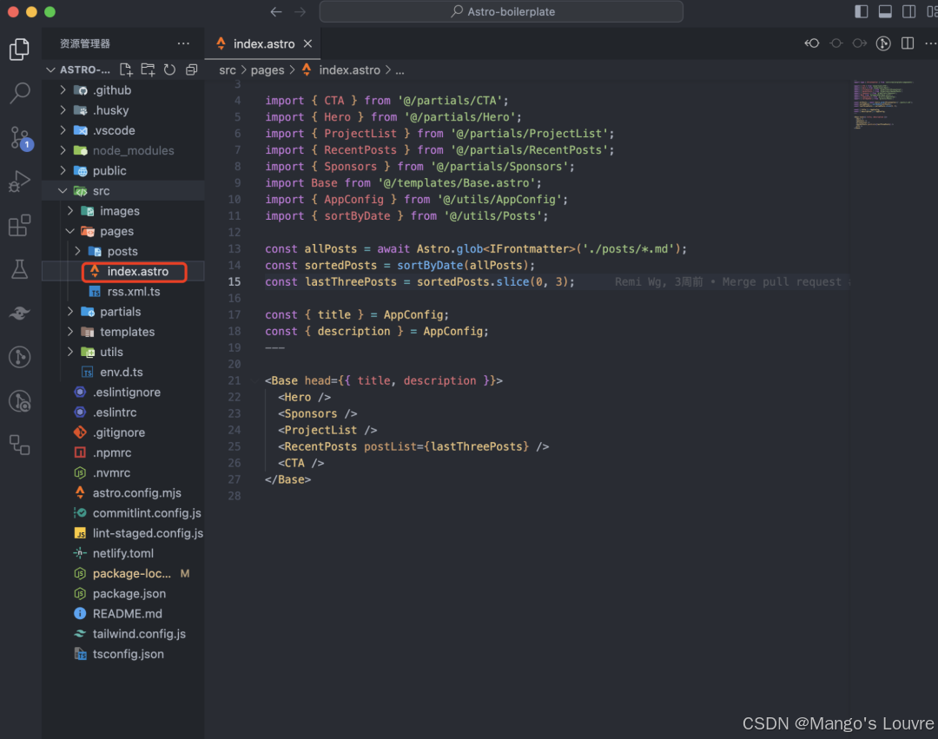Screen dimensions: 938x739
Task: Click the Astro-boilerplate command center search box
Action: [x=501, y=12]
